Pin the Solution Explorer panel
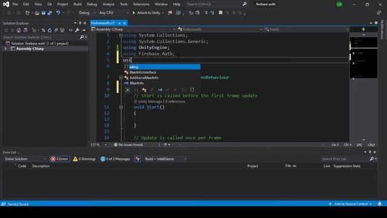Image resolution: width=387 pixels, height=218 pixels. [x=80, y=23]
